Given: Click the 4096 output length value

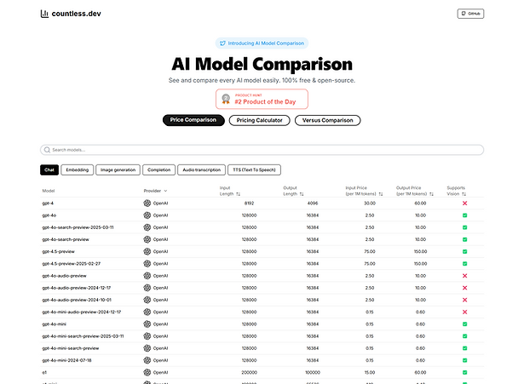Looking at the screenshot, I should pos(313,203).
